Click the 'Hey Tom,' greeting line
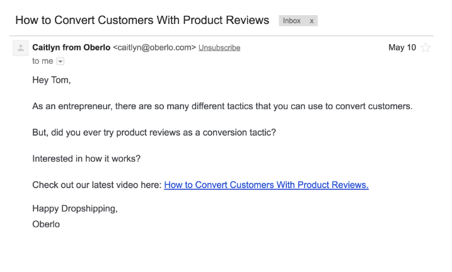The image size is (452, 272). (52, 80)
